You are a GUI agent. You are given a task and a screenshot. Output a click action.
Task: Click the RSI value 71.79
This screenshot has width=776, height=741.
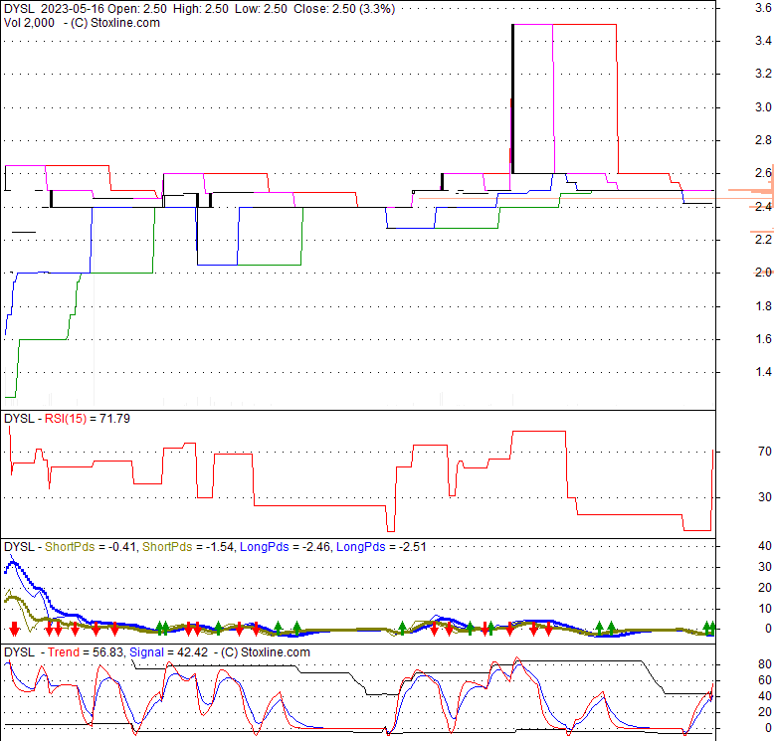click(114, 419)
